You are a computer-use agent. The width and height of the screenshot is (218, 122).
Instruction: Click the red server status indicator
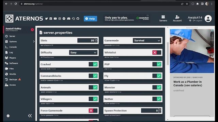(32, 29)
